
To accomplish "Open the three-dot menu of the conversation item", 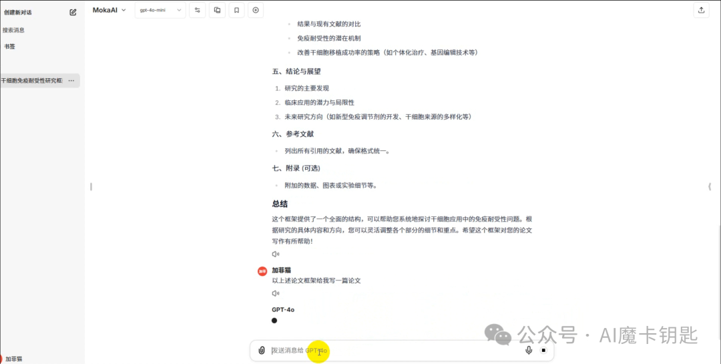I will (x=71, y=81).
